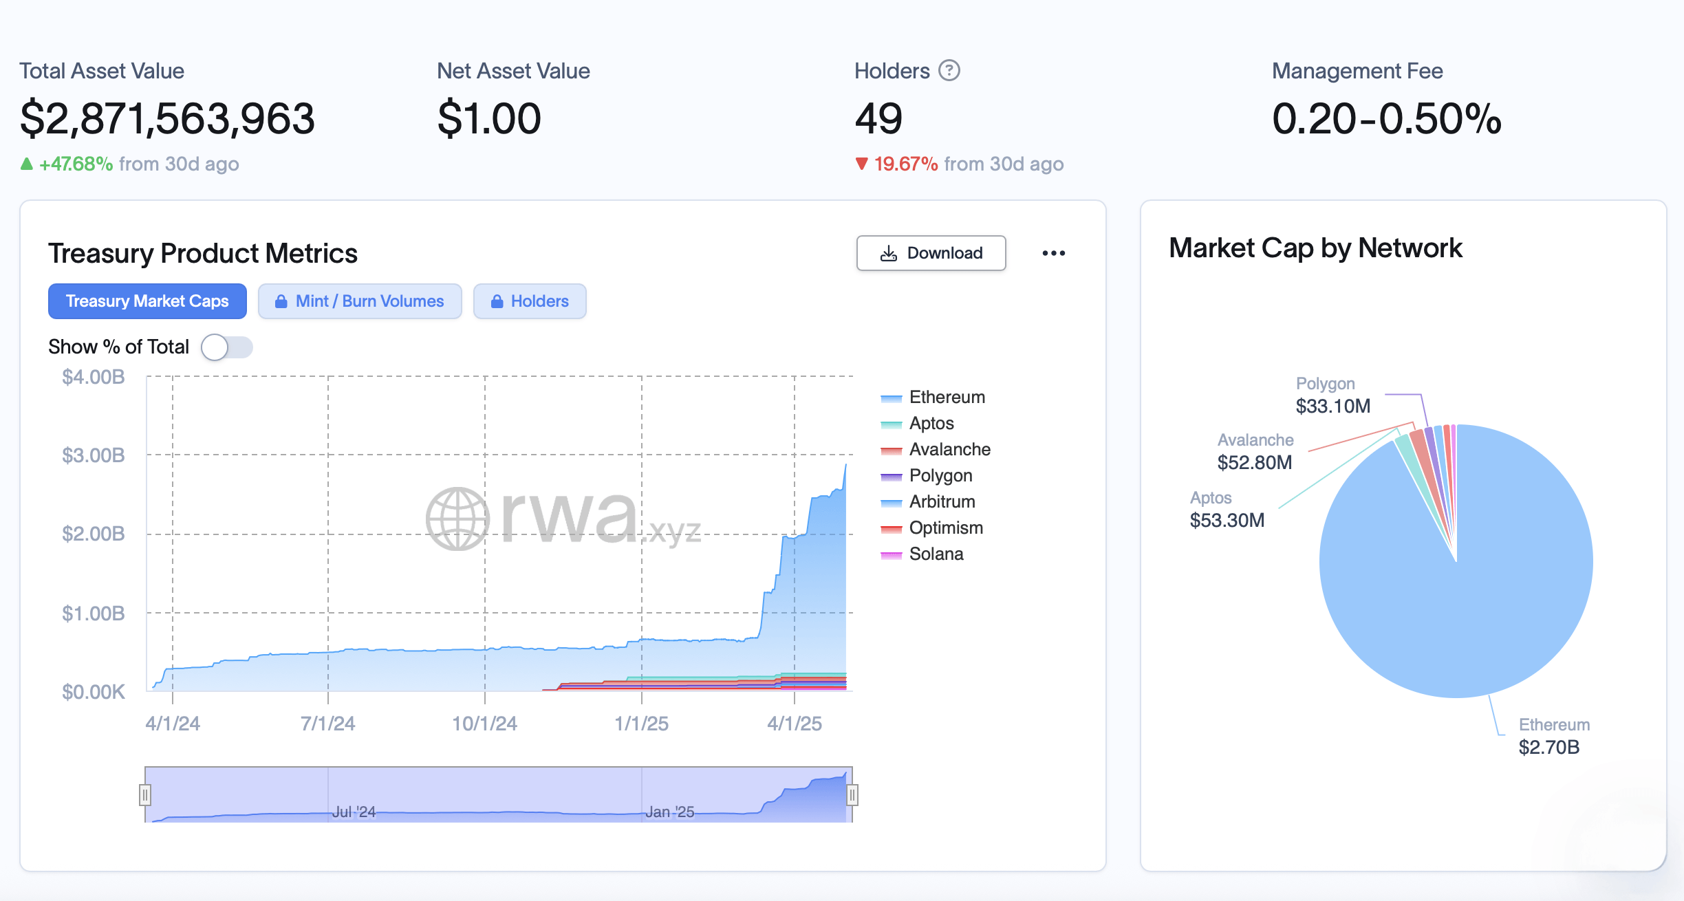Click the download arrow icon in the Download button
This screenshot has height=901, width=1684.
889,253
